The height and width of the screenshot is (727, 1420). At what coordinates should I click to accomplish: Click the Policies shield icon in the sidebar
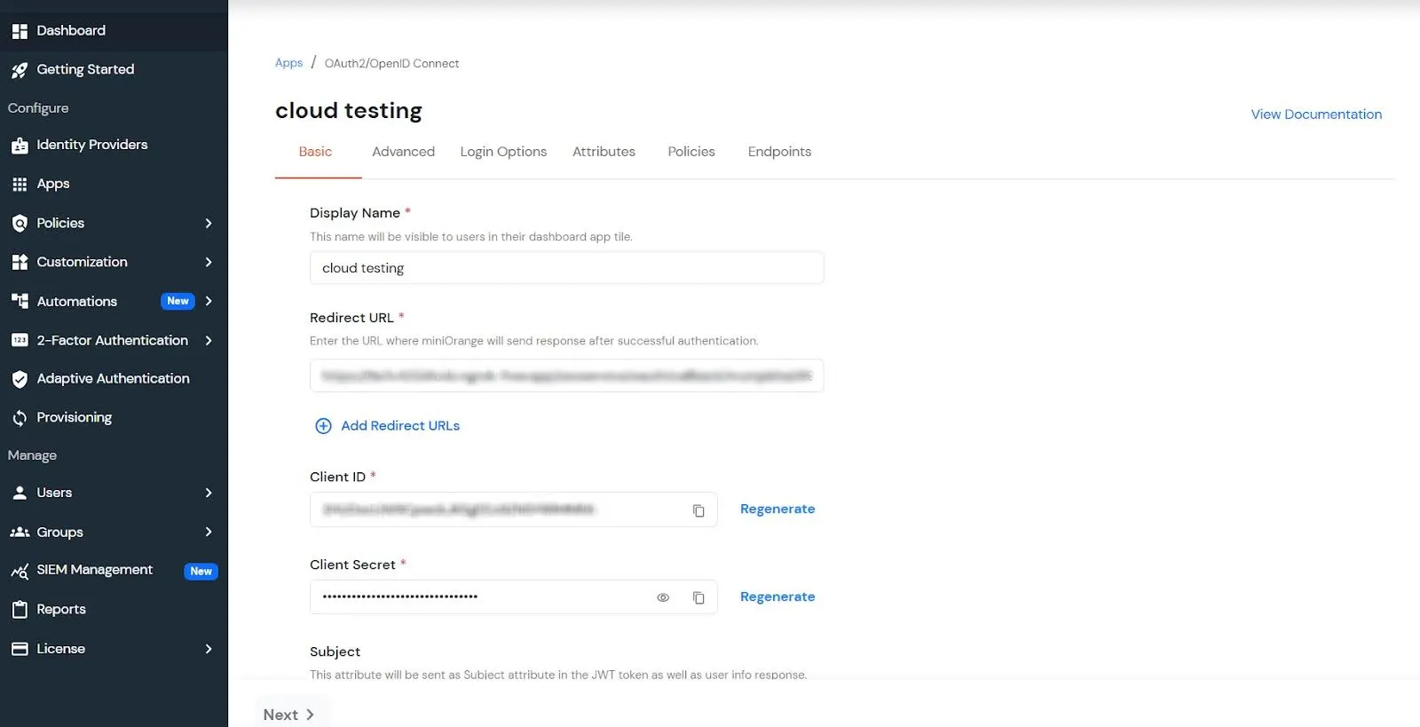click(20, 224)
